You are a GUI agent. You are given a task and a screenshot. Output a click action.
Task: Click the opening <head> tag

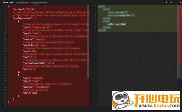coord(106,9)
